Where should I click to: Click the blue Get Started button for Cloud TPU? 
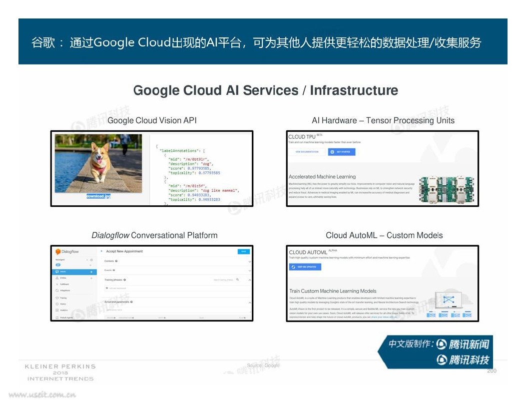point(342,152)
